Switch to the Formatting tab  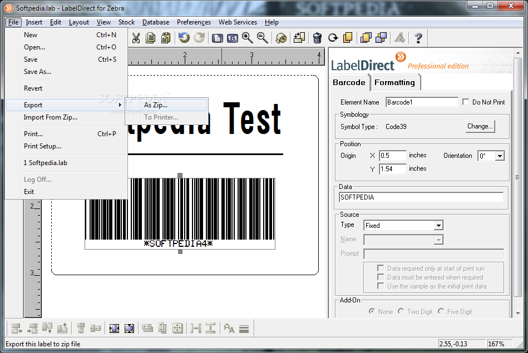pyautogui.click(x=395, y=82)
